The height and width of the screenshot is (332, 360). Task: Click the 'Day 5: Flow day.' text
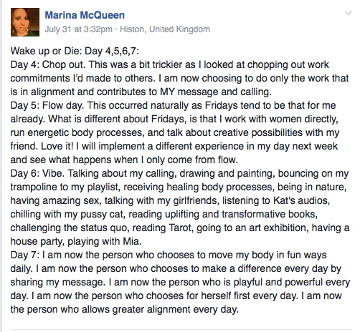47,105
